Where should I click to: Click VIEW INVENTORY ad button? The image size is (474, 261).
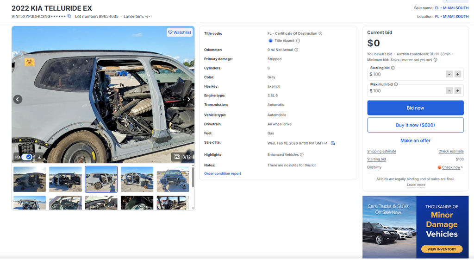442,249
